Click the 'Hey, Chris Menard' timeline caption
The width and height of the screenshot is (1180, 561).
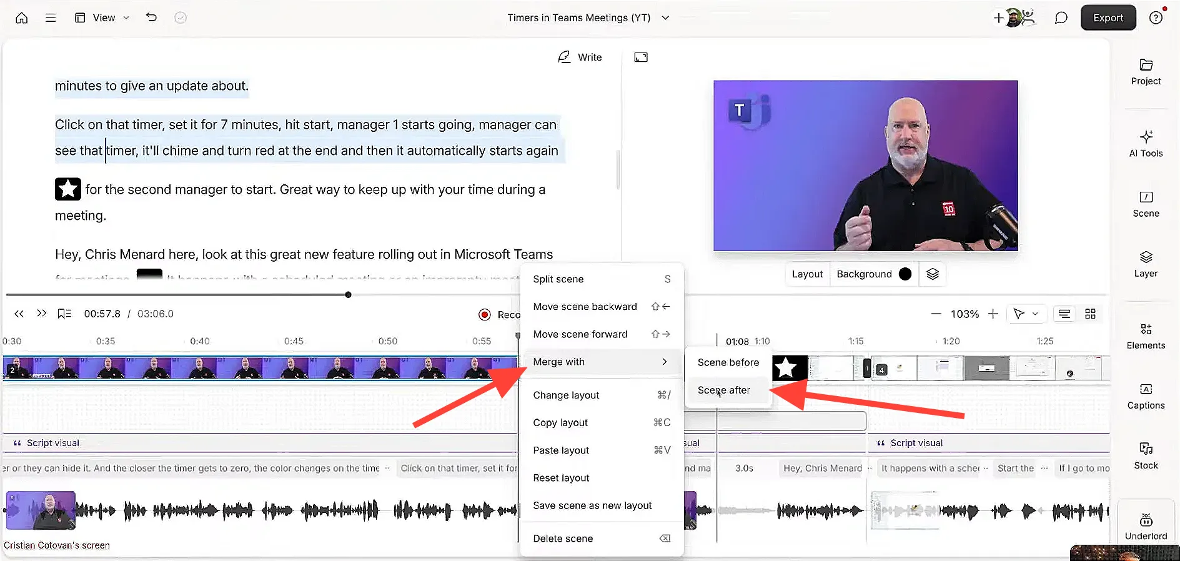(822, 468)
